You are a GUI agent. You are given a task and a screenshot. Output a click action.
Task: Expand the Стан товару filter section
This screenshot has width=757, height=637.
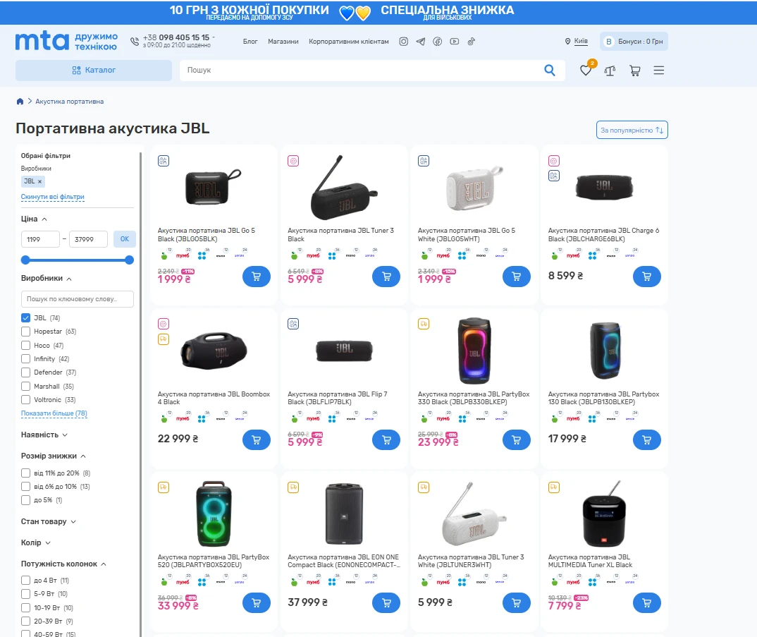[x=49, y=521]
